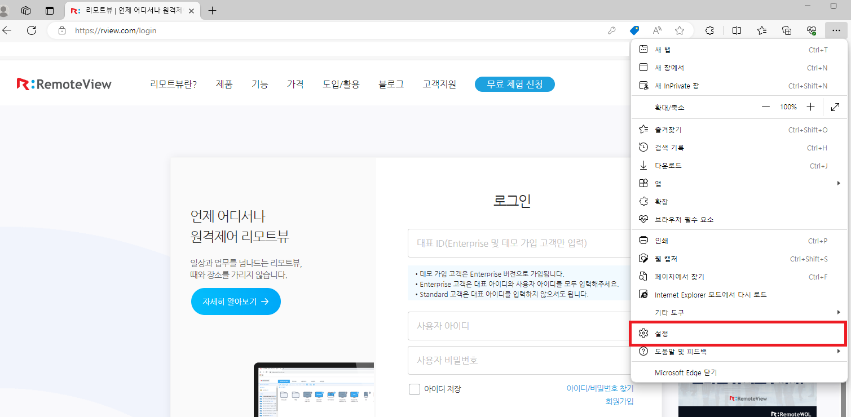Open 즐겨찾기 from the menu

click(739, 130)
